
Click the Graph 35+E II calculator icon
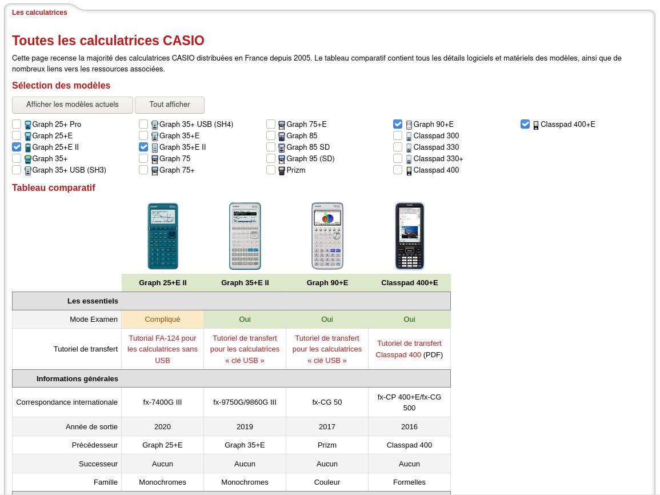(155, 147)
